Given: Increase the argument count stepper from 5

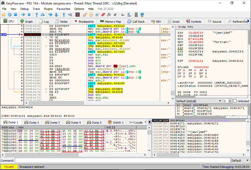Looking at the screenshot, I should (230, 100).
